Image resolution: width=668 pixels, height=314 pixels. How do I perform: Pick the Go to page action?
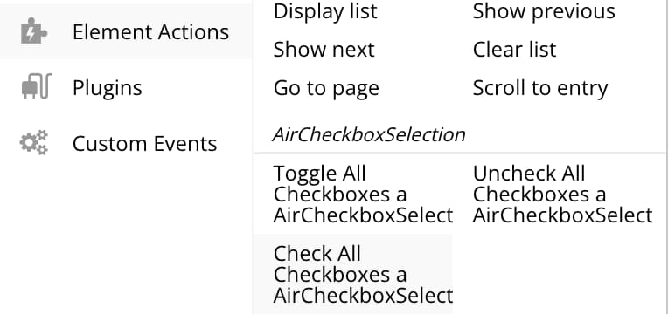[x=326, y=89]
